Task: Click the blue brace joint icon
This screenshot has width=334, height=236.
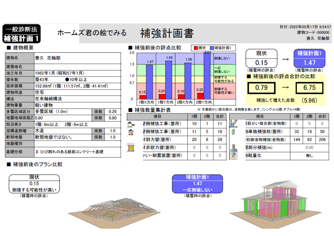Action: 233,123
